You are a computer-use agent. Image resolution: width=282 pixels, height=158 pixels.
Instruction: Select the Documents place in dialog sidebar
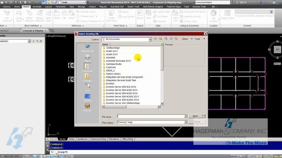click(x=87, y=67)
